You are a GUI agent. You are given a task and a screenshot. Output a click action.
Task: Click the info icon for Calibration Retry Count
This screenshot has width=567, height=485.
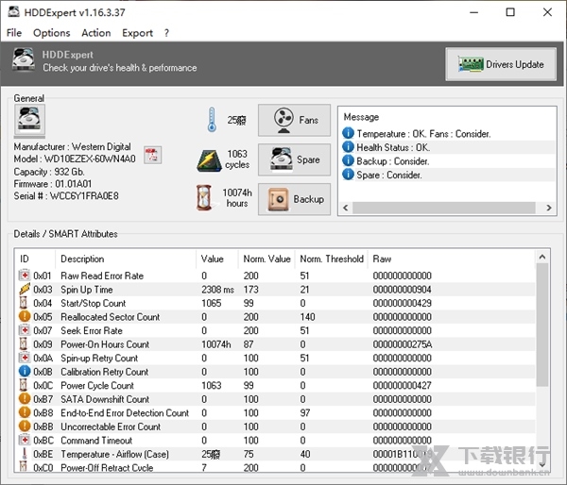tap(25, 372)
